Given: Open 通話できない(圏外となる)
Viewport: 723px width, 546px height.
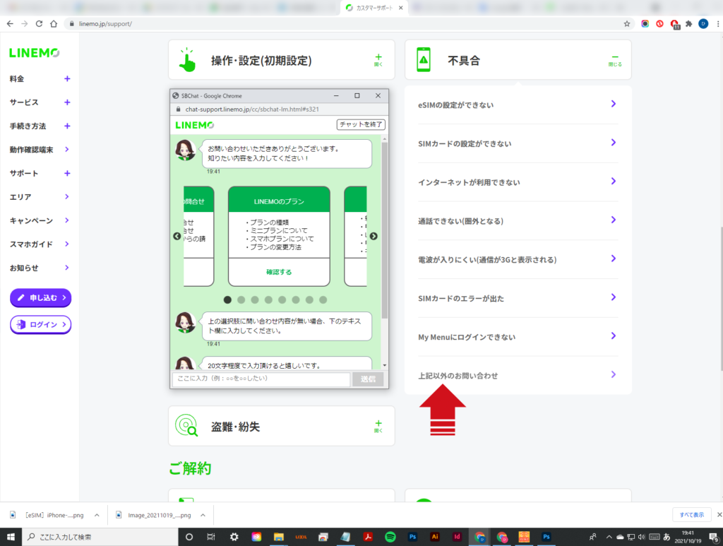Looking at the screenshot, I should coord(518,221).
